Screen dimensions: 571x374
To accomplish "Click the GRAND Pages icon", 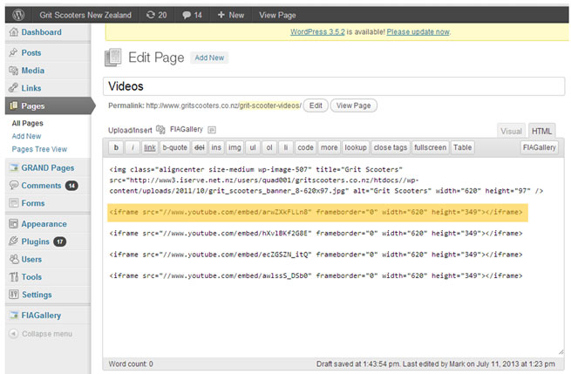I will tap(13, 167).
